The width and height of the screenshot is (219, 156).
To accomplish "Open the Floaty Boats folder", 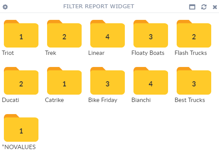I will click(x=151, y=34).
